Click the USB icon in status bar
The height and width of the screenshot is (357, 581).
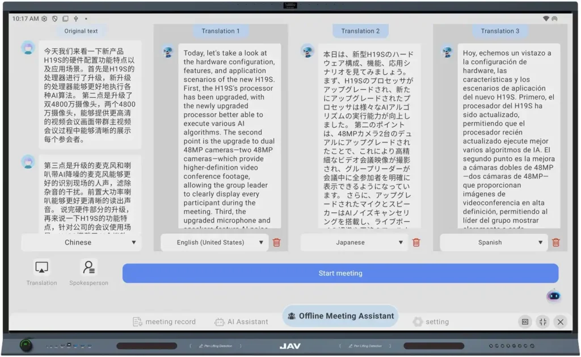[x=76, y=19]
